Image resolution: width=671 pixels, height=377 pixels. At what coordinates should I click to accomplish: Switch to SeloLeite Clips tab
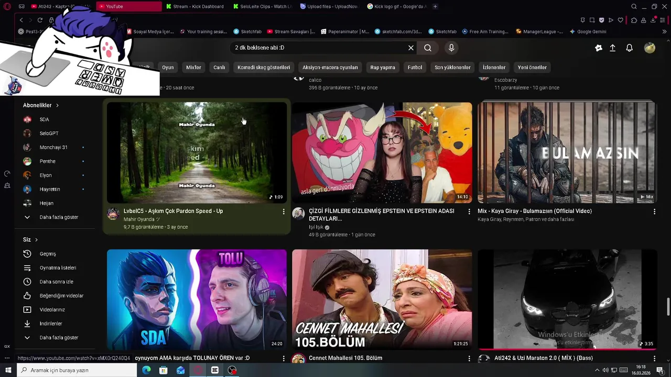click(x=263, y=6)
